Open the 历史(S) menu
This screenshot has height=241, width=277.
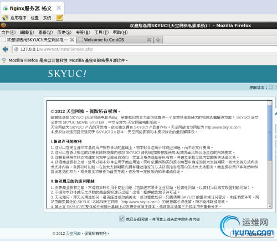point(64,33)
